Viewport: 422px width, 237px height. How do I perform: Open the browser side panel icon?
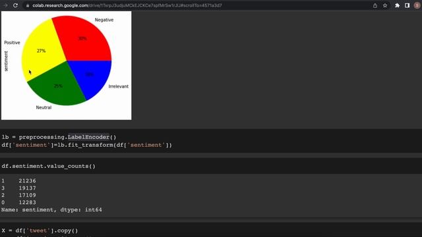407,5
